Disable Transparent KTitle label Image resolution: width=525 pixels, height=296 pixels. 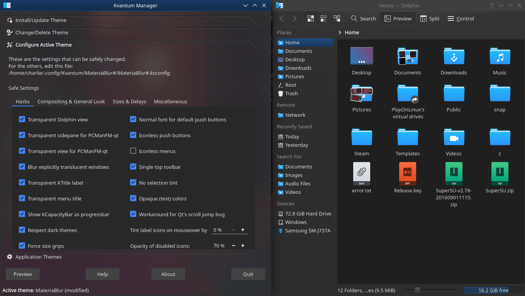point(22,183)
